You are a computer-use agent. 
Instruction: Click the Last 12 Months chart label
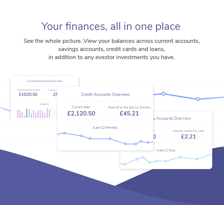[105, 128]
